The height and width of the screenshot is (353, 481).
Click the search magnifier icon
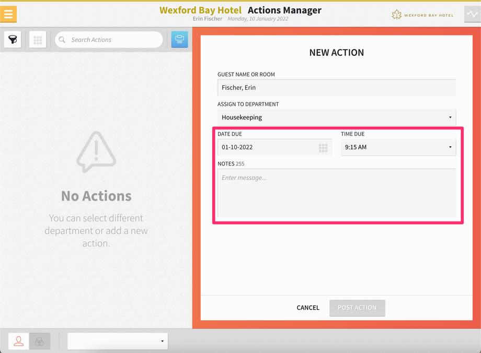click(x=62, y=40)
